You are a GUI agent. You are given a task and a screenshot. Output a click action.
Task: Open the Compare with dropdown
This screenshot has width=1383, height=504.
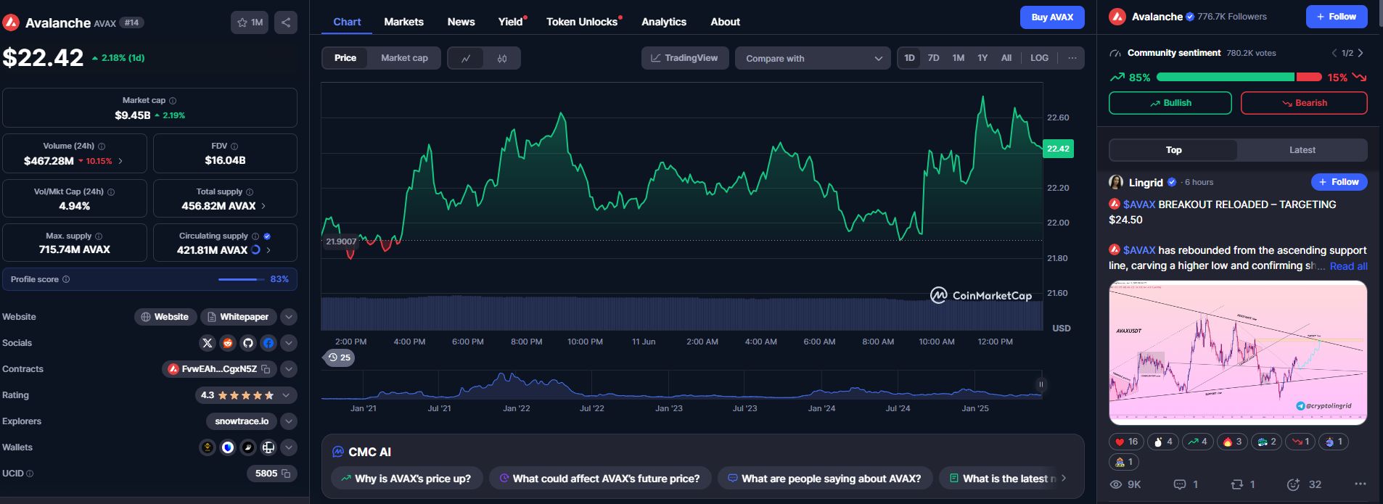pyautogui.click(x=812, y=58)
